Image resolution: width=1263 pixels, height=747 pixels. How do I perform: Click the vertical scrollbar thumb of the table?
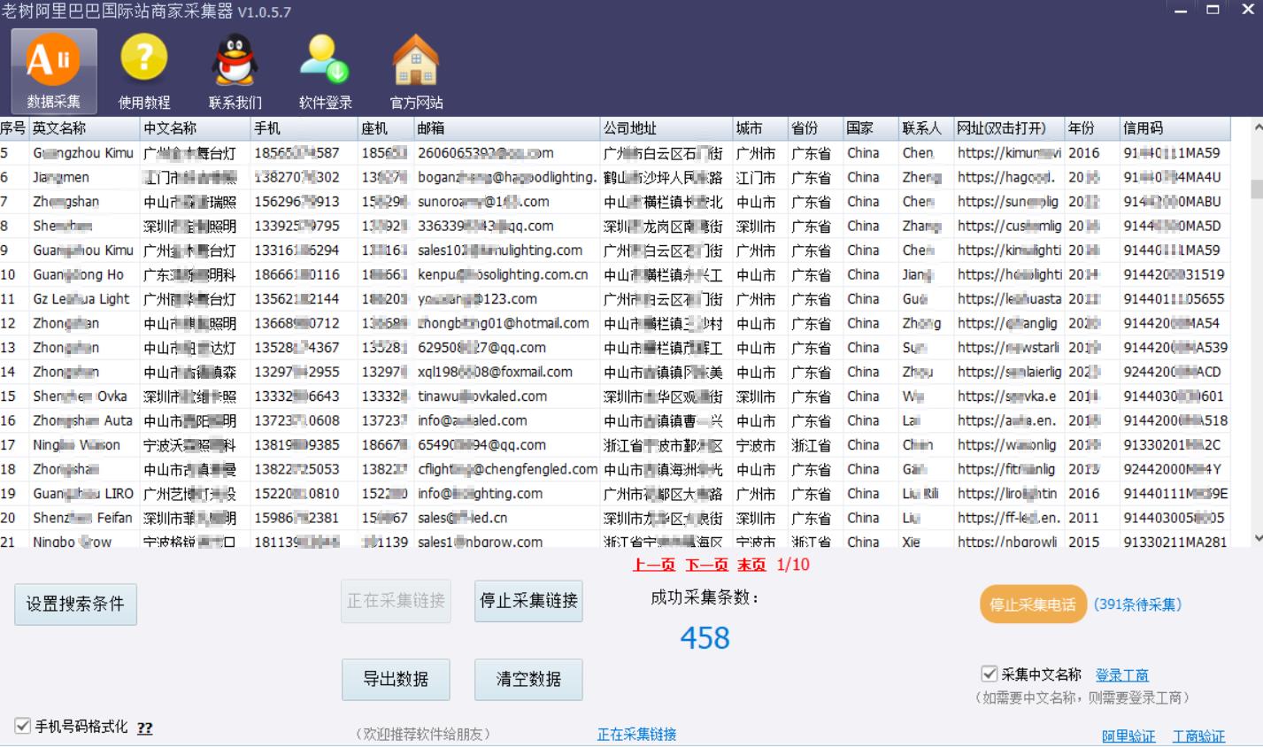pos(1256,189)
